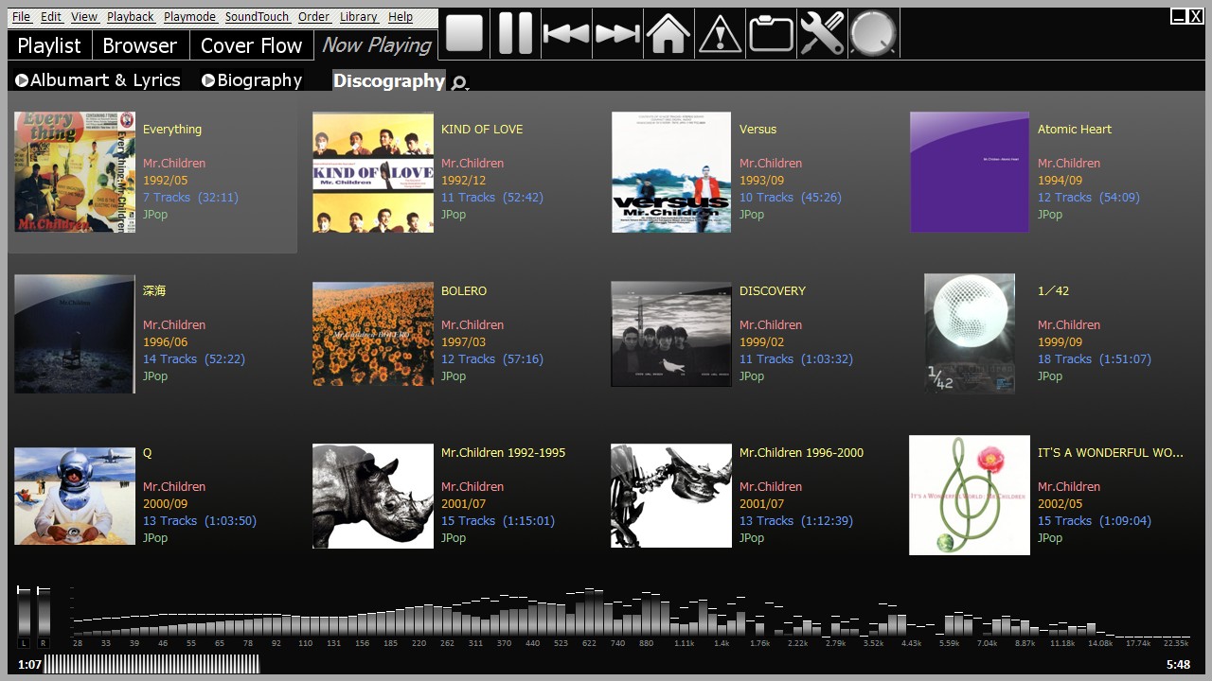1212x681 pixels.
Task: Select the DISCOVERY album cover
Action: (x=671, y=334)
